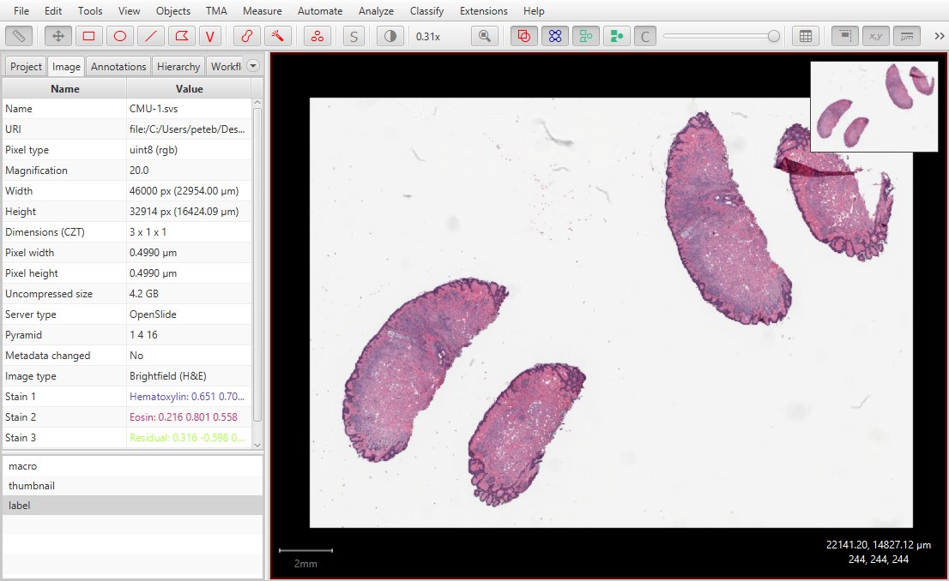Switch to the Annotations tab
Viewport: 949px width, 581px height.
118,66
